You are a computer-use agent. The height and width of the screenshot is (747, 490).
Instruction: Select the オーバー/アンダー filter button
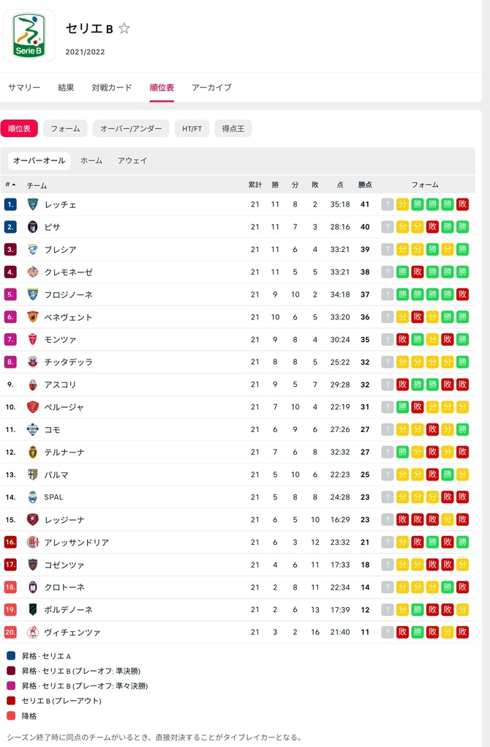point(131,129)
